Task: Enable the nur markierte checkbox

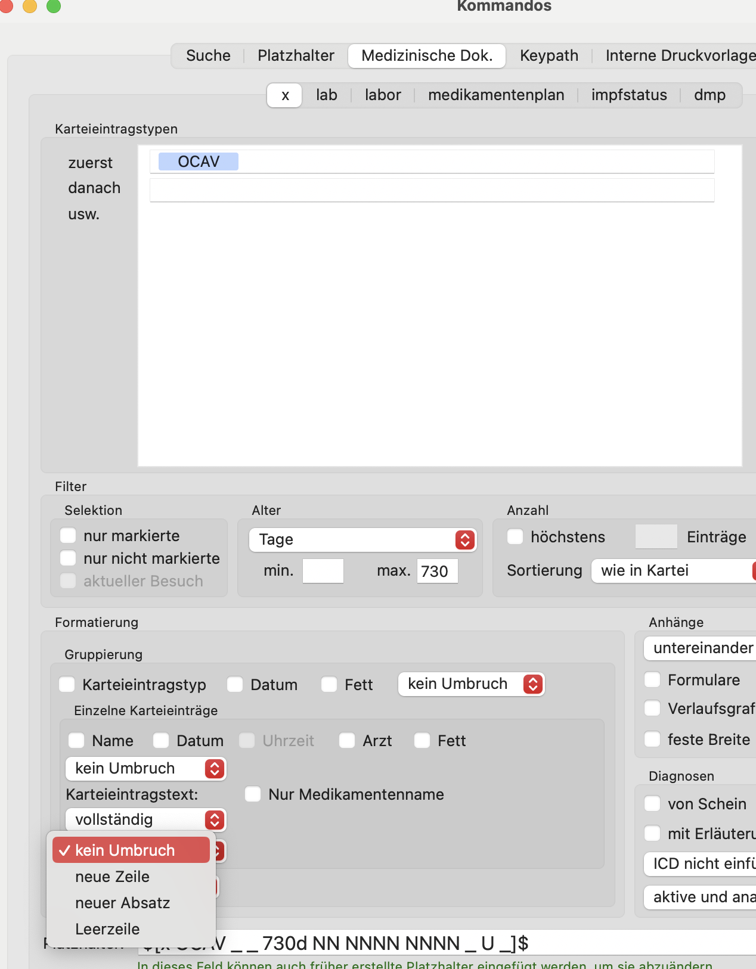Action: (69, 536)
